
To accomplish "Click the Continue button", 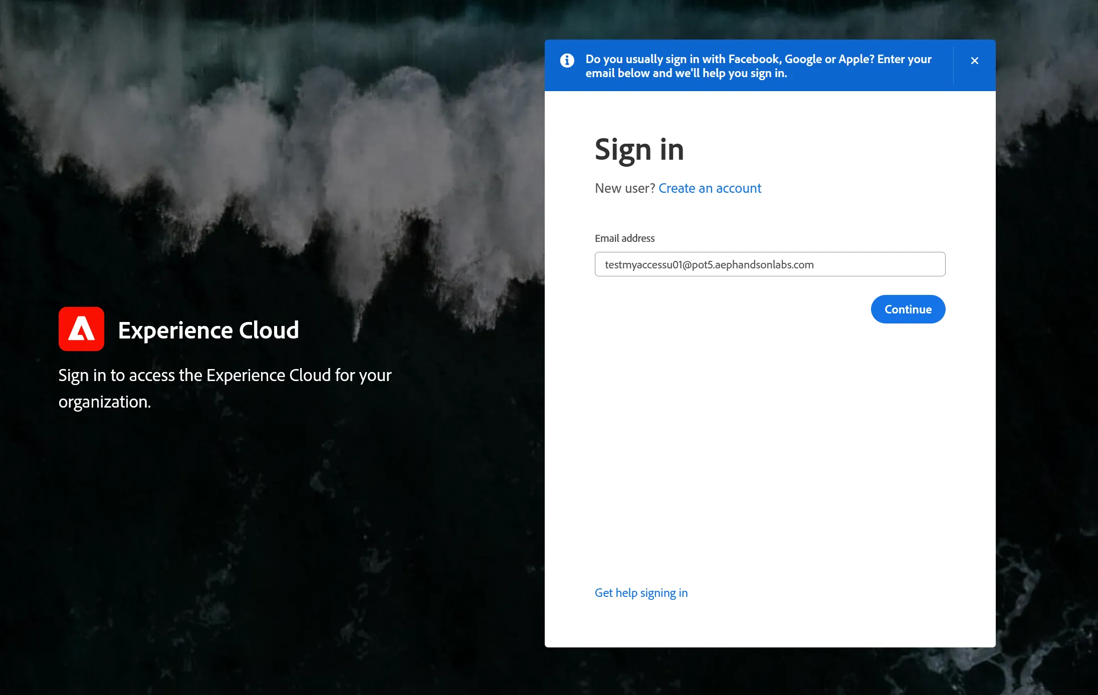I will pos(908,309).
